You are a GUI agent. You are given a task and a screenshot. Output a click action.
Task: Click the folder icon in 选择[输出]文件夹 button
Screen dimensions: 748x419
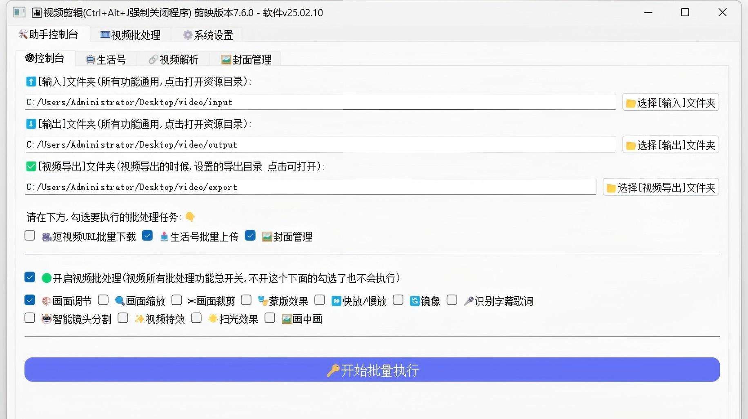631,146
